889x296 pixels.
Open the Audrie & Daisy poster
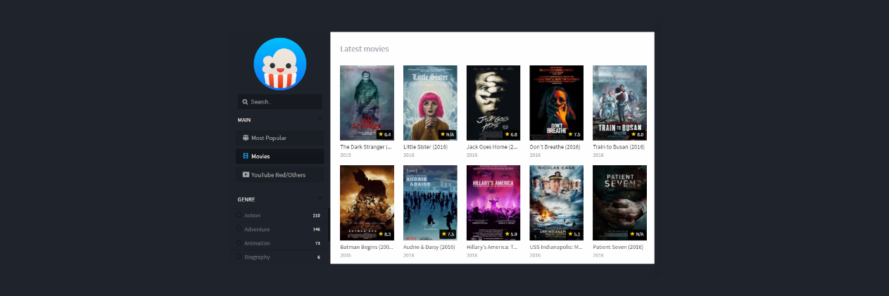pos(430,202)
